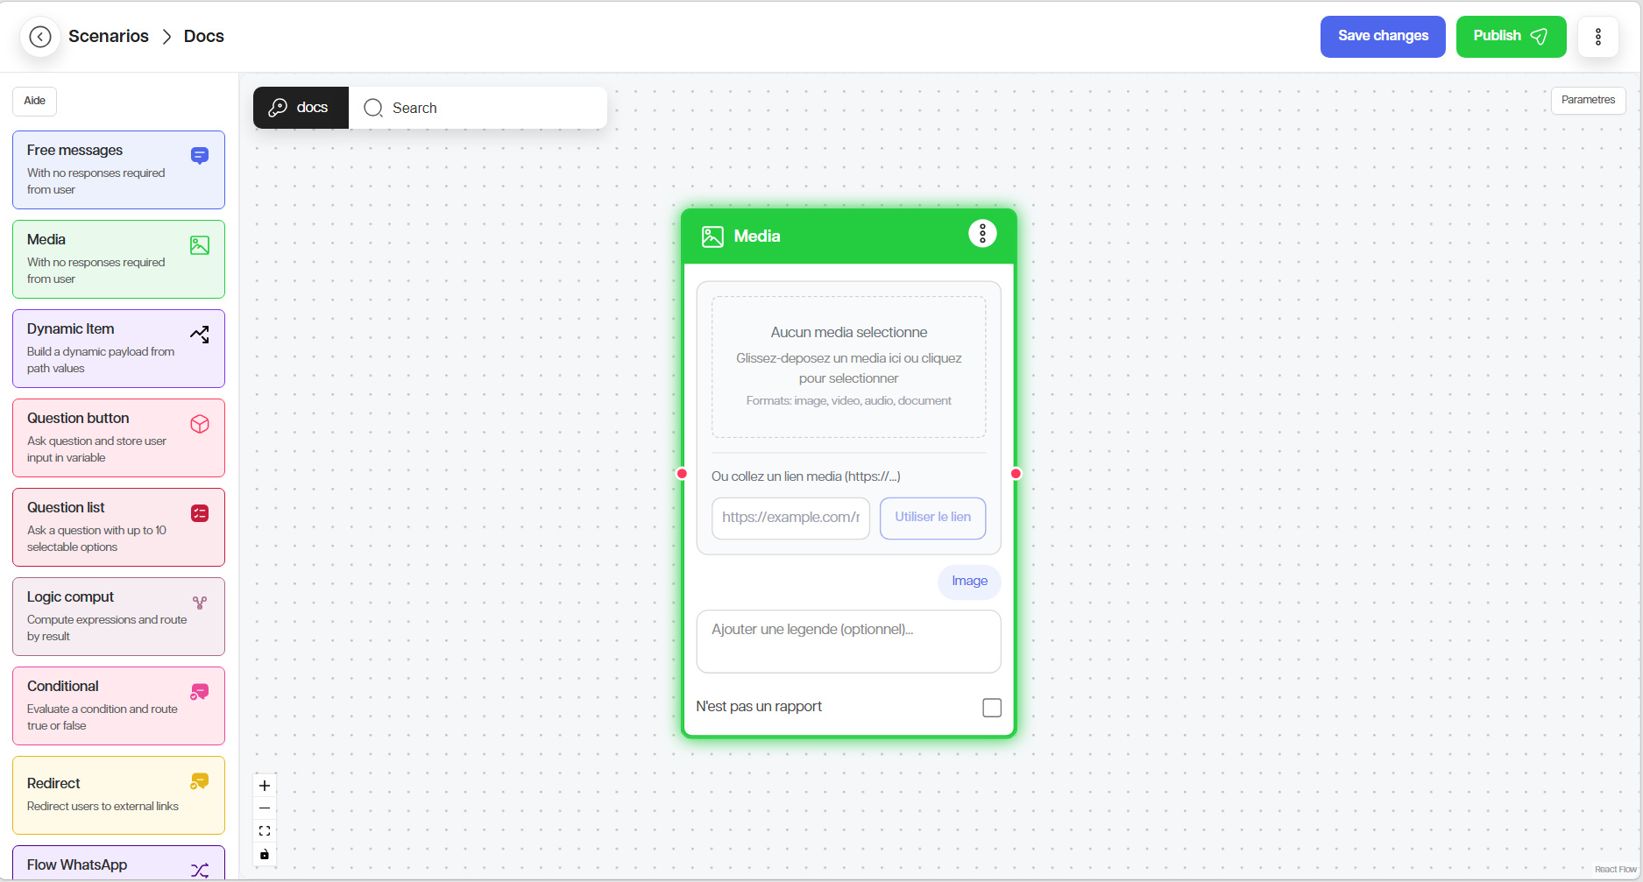
Task: Click the back arrow icon
Action: (39, 37)
